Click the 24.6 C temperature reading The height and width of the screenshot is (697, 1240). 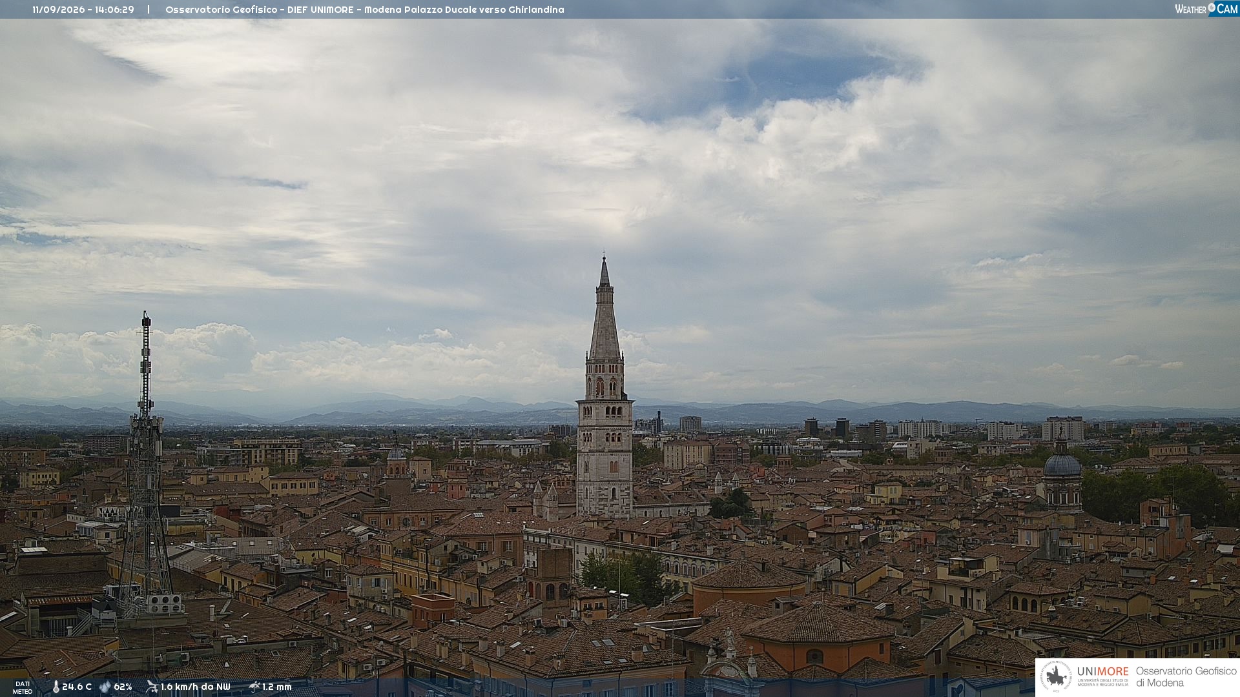77,687
